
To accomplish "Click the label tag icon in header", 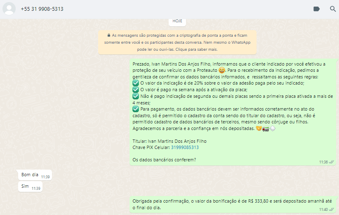I will (x=317, y=9).
